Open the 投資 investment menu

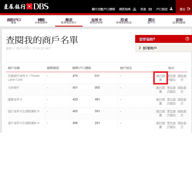coord(124,21)
